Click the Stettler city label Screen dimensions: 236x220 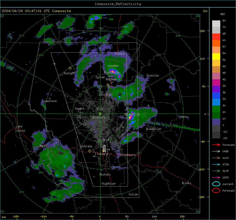pyautogui.click(x=153, y=76)
